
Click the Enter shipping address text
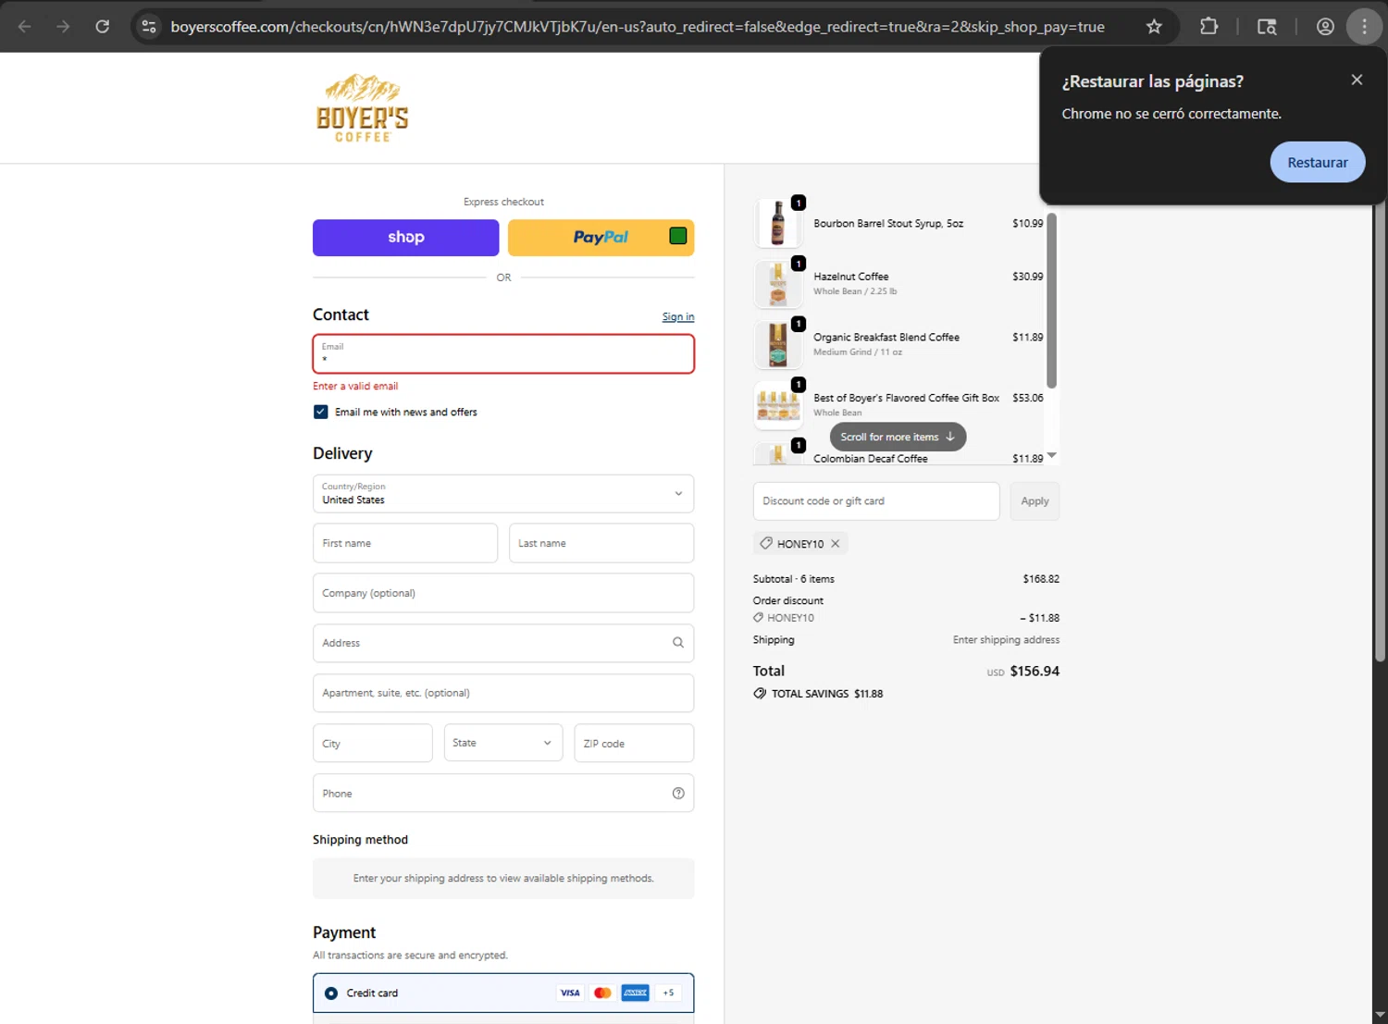[1006, 640]
